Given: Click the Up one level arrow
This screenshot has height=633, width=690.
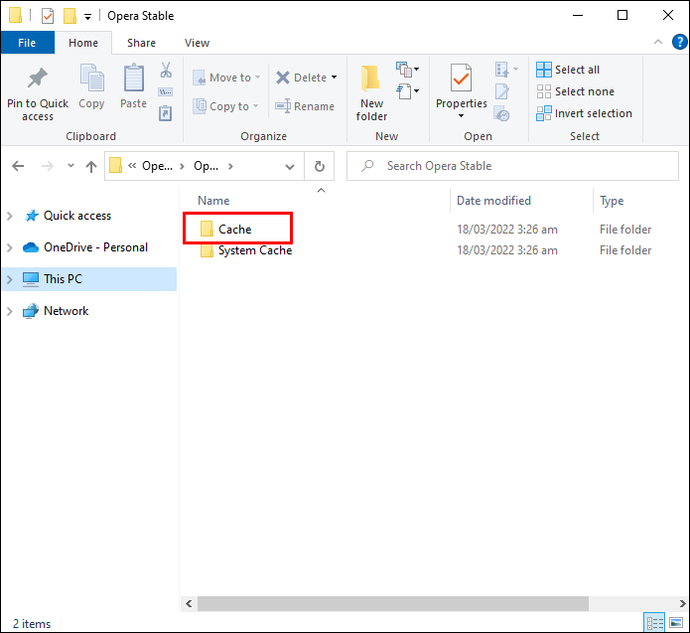Looking at the screenshot, I should [x=91, y=166].
